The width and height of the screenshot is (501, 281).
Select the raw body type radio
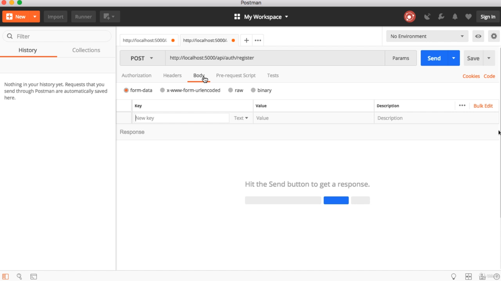click(230, 90)
